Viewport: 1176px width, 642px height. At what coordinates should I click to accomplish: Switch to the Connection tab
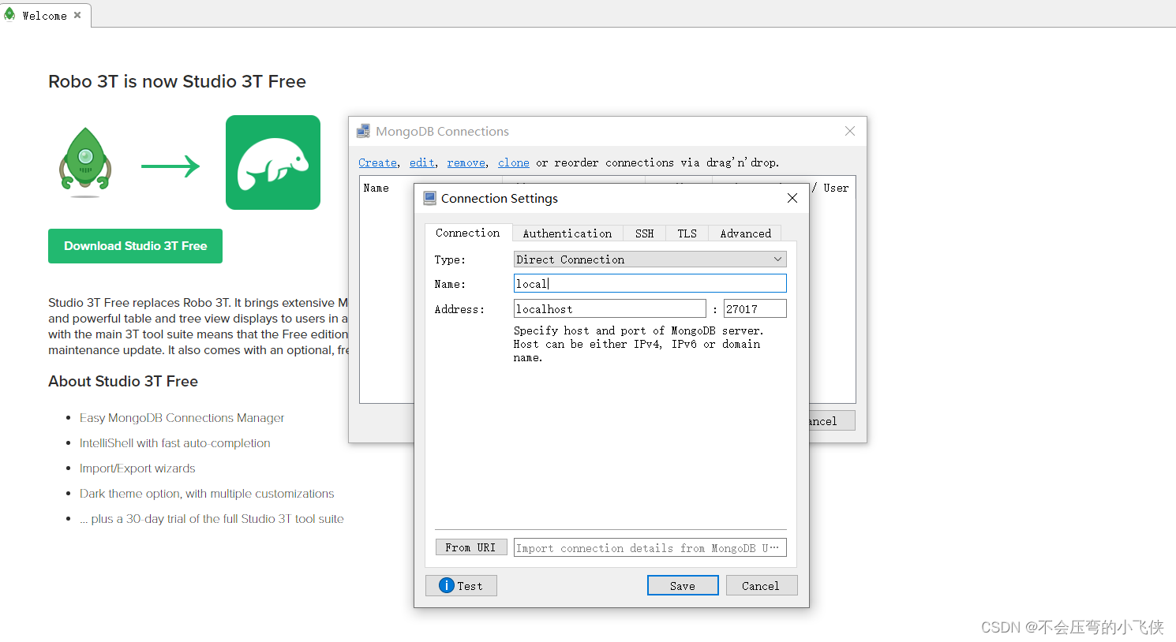click(468, 233)
